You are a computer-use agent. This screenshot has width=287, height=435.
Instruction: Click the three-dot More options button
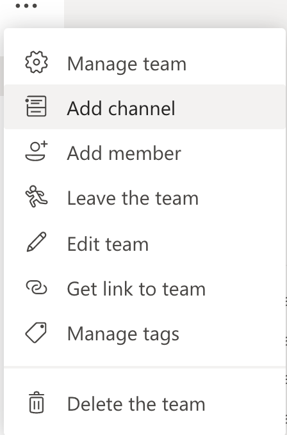point(26,6)
